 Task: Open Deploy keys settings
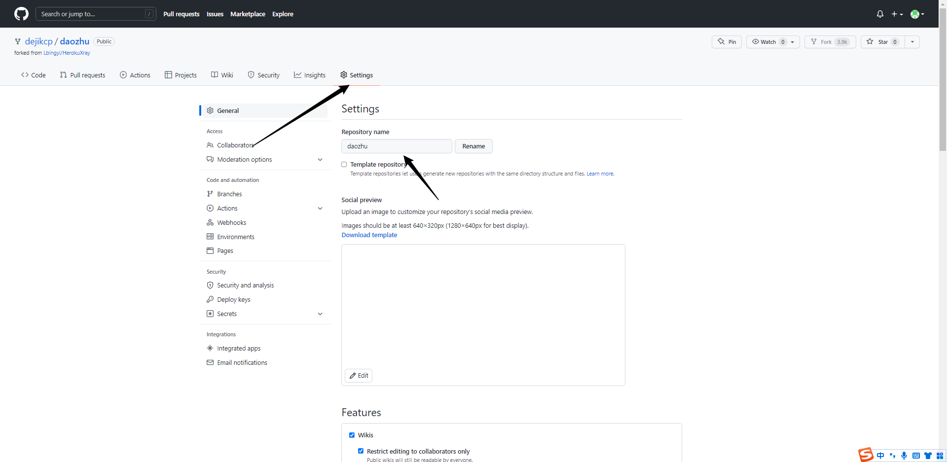click(x=233, y=299)
